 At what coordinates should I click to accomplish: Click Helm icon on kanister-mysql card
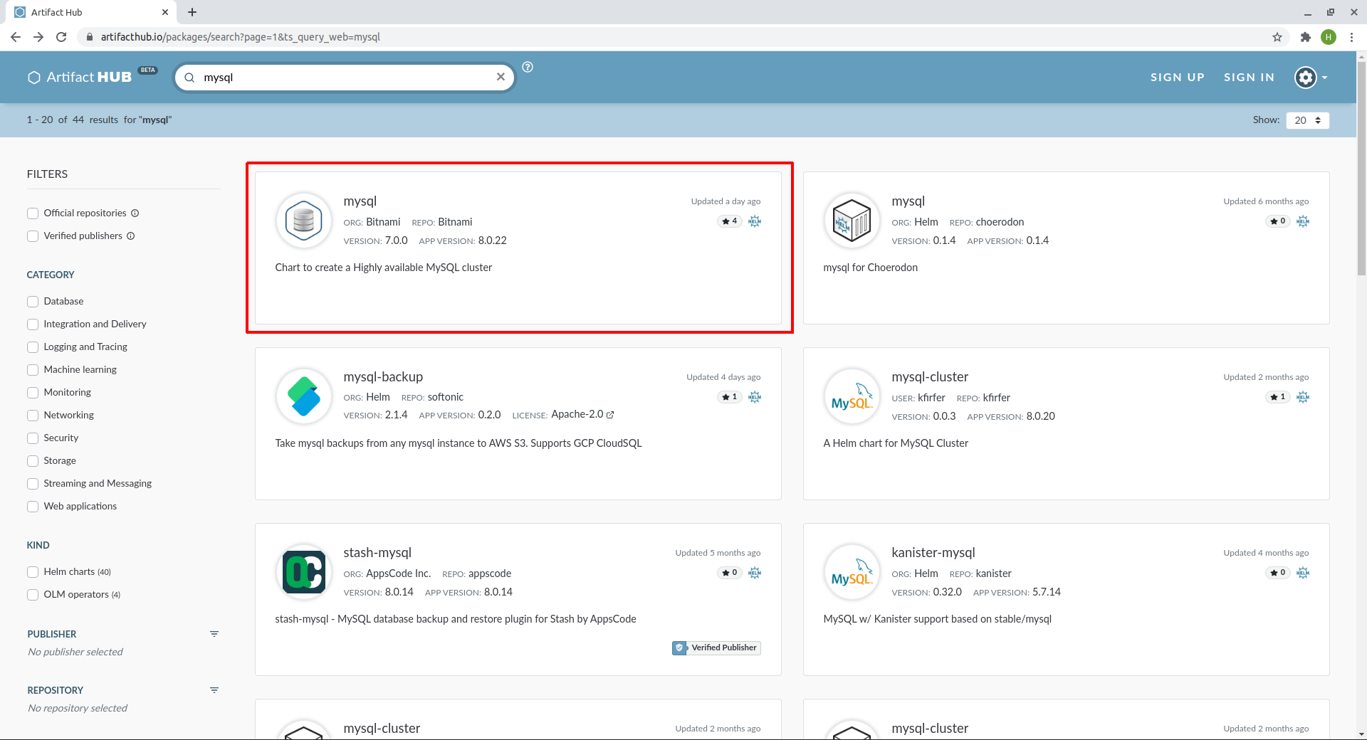pyautogui.click(x=1303, y=573)
